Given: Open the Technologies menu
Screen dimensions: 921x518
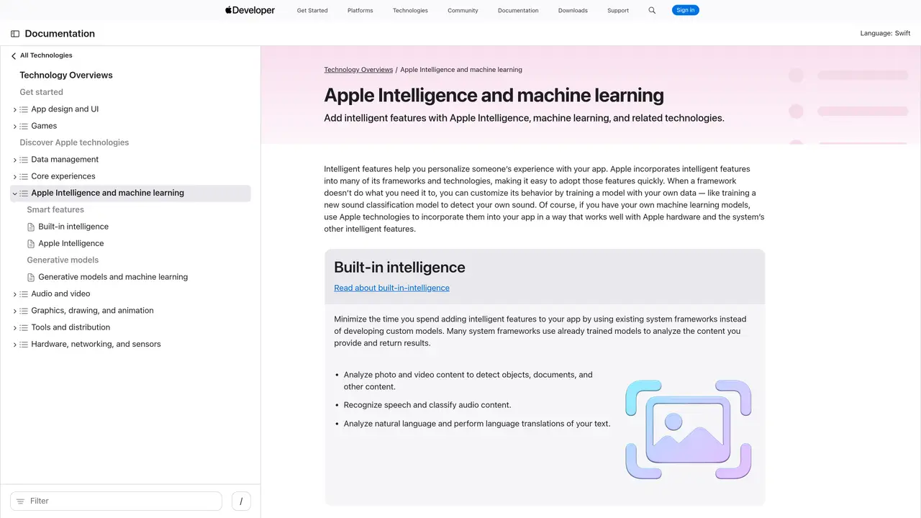Looking at the screenshot, I should 410,11.
